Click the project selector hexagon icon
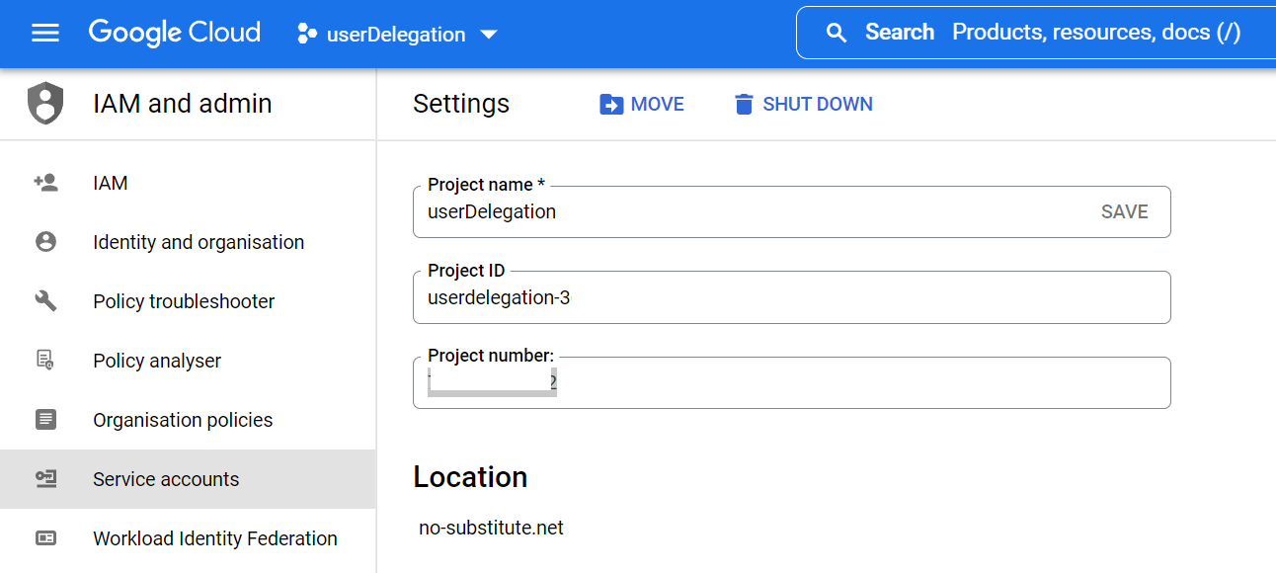Viewport: 1276px width, 573px height. pyautogui.click(x=307, y=35)
